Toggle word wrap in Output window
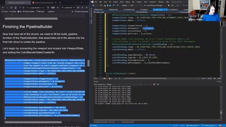The height and width of the screenshot is (127, 226). tap(158, 84)
